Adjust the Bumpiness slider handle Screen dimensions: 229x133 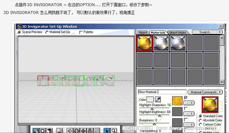(x=154, y=124)
